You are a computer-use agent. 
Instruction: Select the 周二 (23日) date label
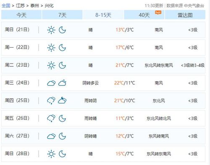tap(17, 65)
